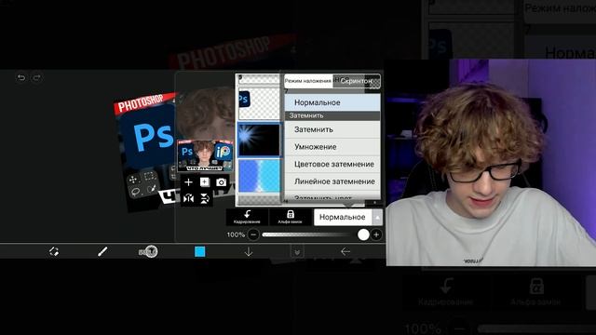596x335 pixels.
Task: Toggle the Альфа замок alpha lock
Action: [290, 217]
